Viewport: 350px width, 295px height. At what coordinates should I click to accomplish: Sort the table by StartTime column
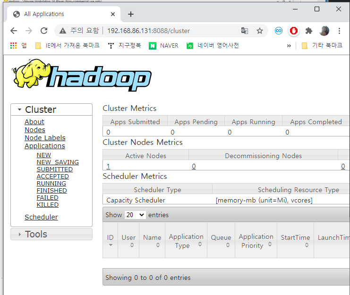295,240
